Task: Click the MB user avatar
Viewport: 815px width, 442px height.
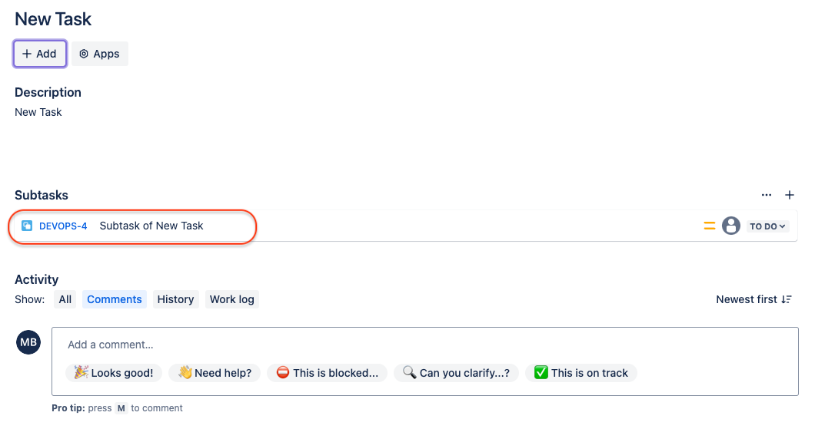Action: pos(28,342)
